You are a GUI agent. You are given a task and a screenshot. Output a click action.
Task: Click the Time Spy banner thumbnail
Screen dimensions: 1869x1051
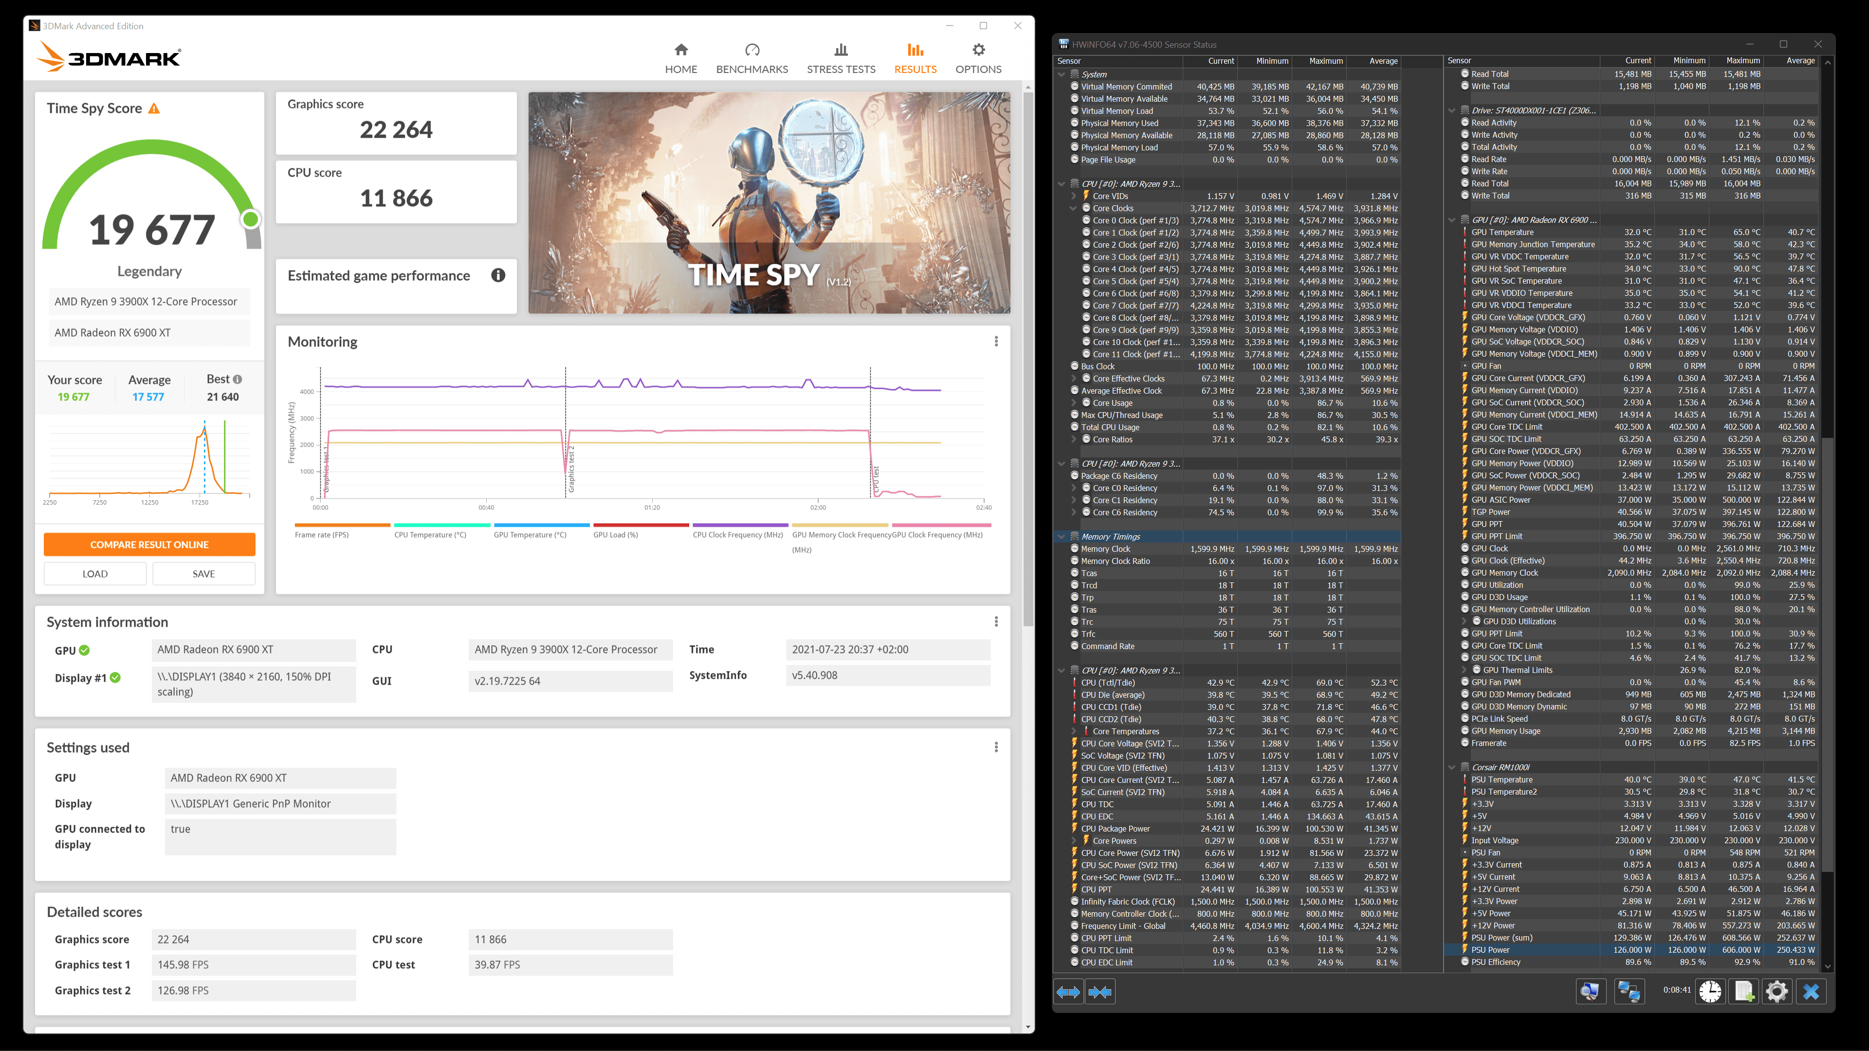tap(769, 202)
